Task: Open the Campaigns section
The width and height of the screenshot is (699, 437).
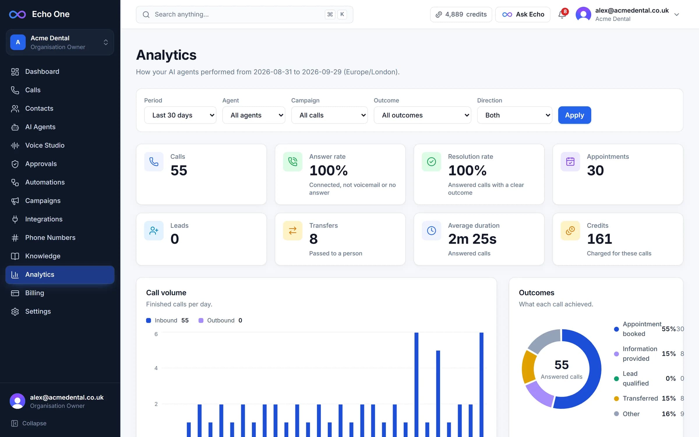Action: (x=60, y=201)
